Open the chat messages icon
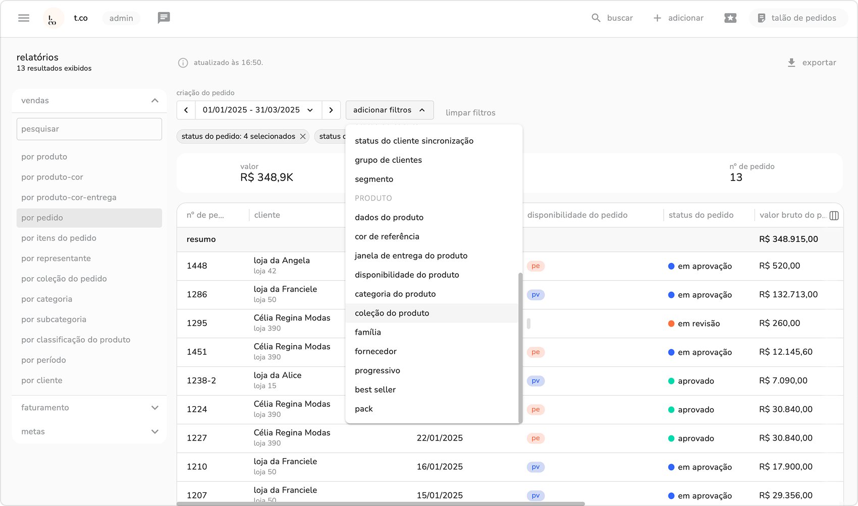The image size is (858, 506). pyautogui.click(x=164, y=18)
